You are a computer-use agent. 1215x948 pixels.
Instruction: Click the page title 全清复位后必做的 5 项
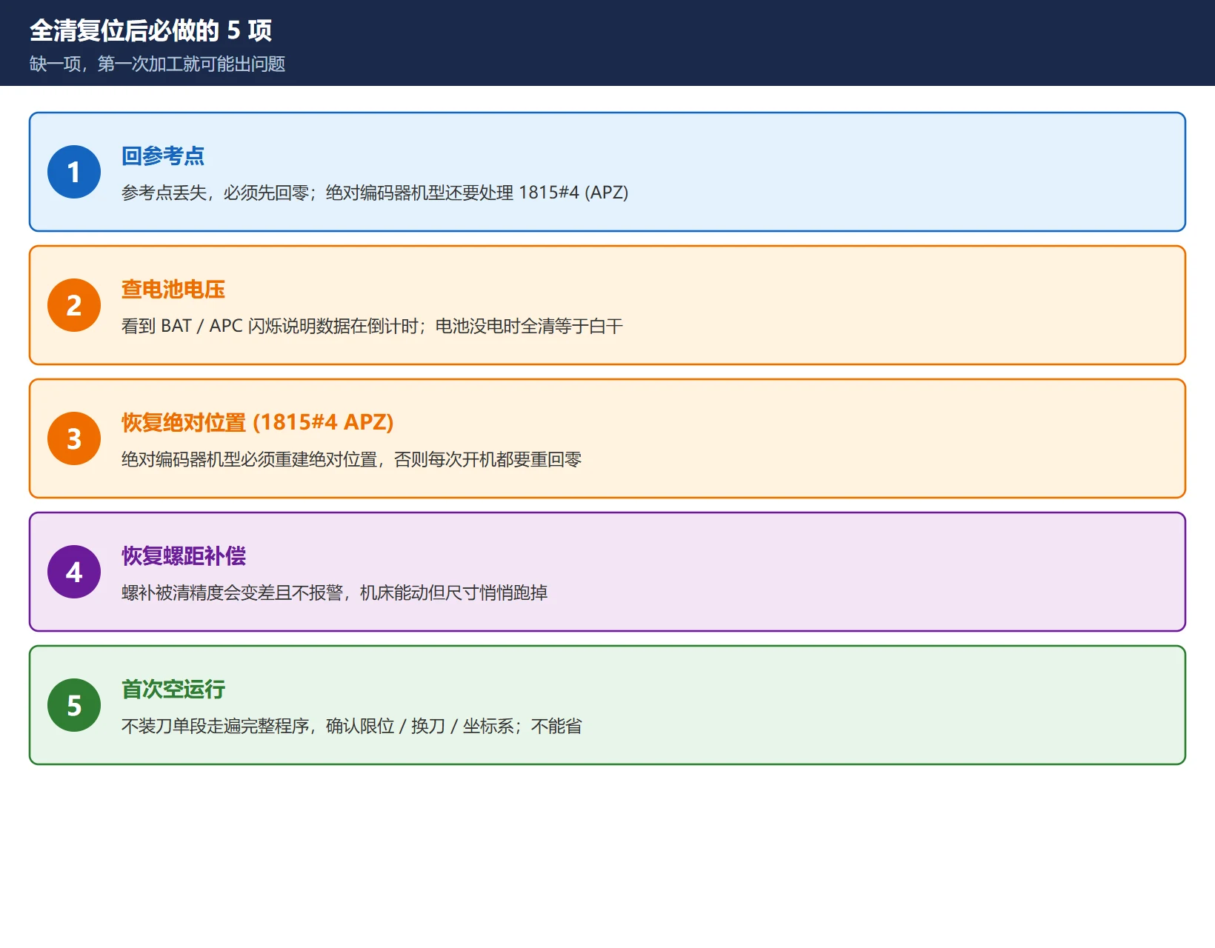point(151,30)
